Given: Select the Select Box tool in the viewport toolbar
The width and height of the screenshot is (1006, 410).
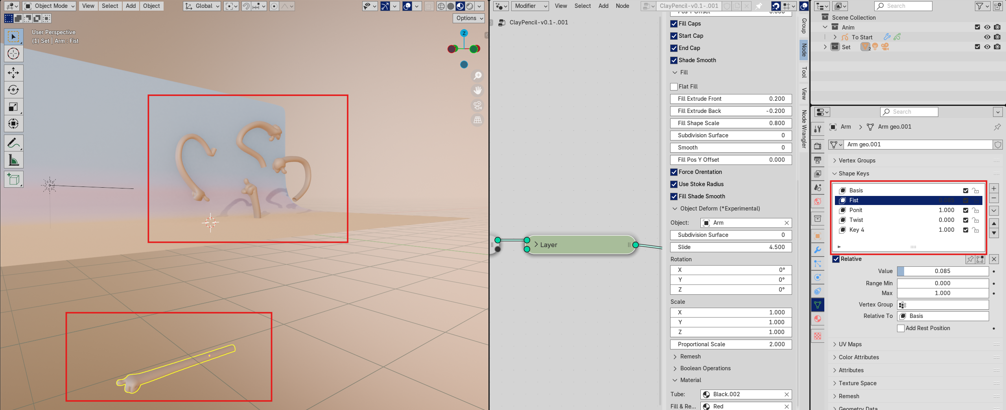Looking at the screenshot, I should [x=13, y=37].
